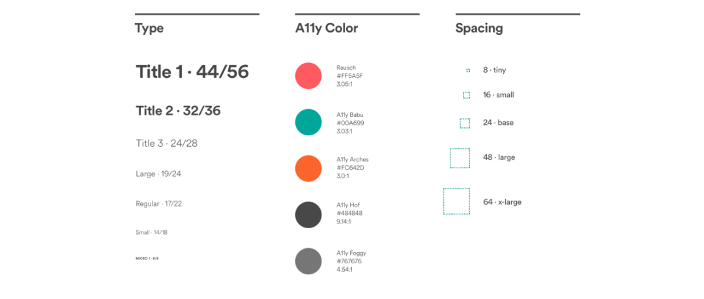Select the A11y Babu teal swatch
The height and width of the screenshot is (299, 704).
point(308,122)
